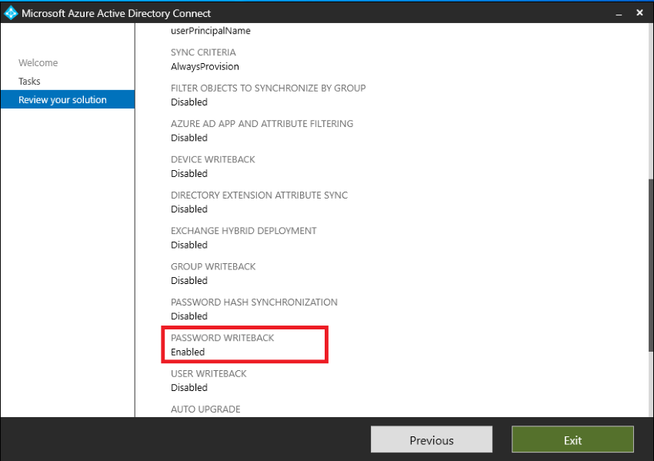The width and height of the screenshot is (654, 461).
Task: Click the Azure AD Connect title bar icon
Action: click(11, 12)
